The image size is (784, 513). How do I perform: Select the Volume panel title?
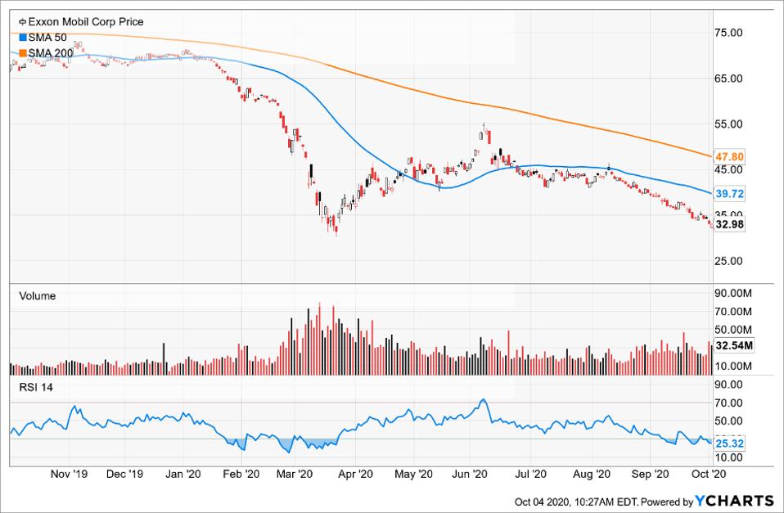pos(38,295)
